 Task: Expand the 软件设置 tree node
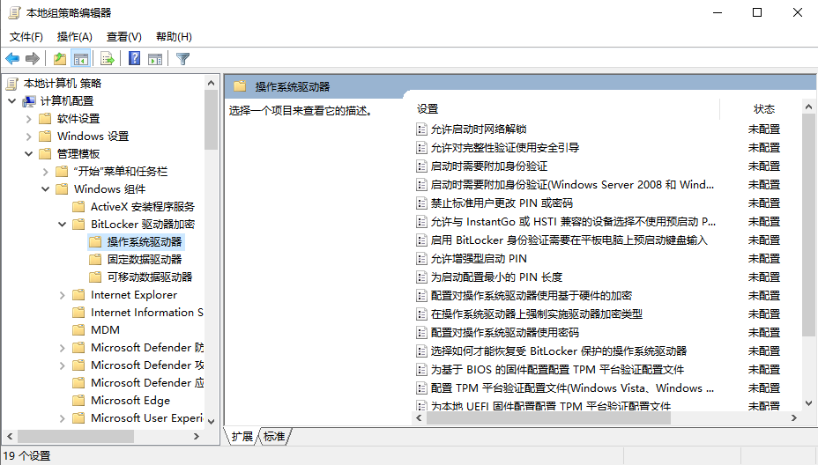tap(29, 119)
